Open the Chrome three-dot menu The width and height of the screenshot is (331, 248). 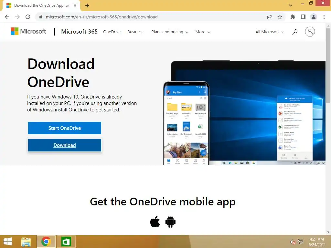(x=324, y=17)
